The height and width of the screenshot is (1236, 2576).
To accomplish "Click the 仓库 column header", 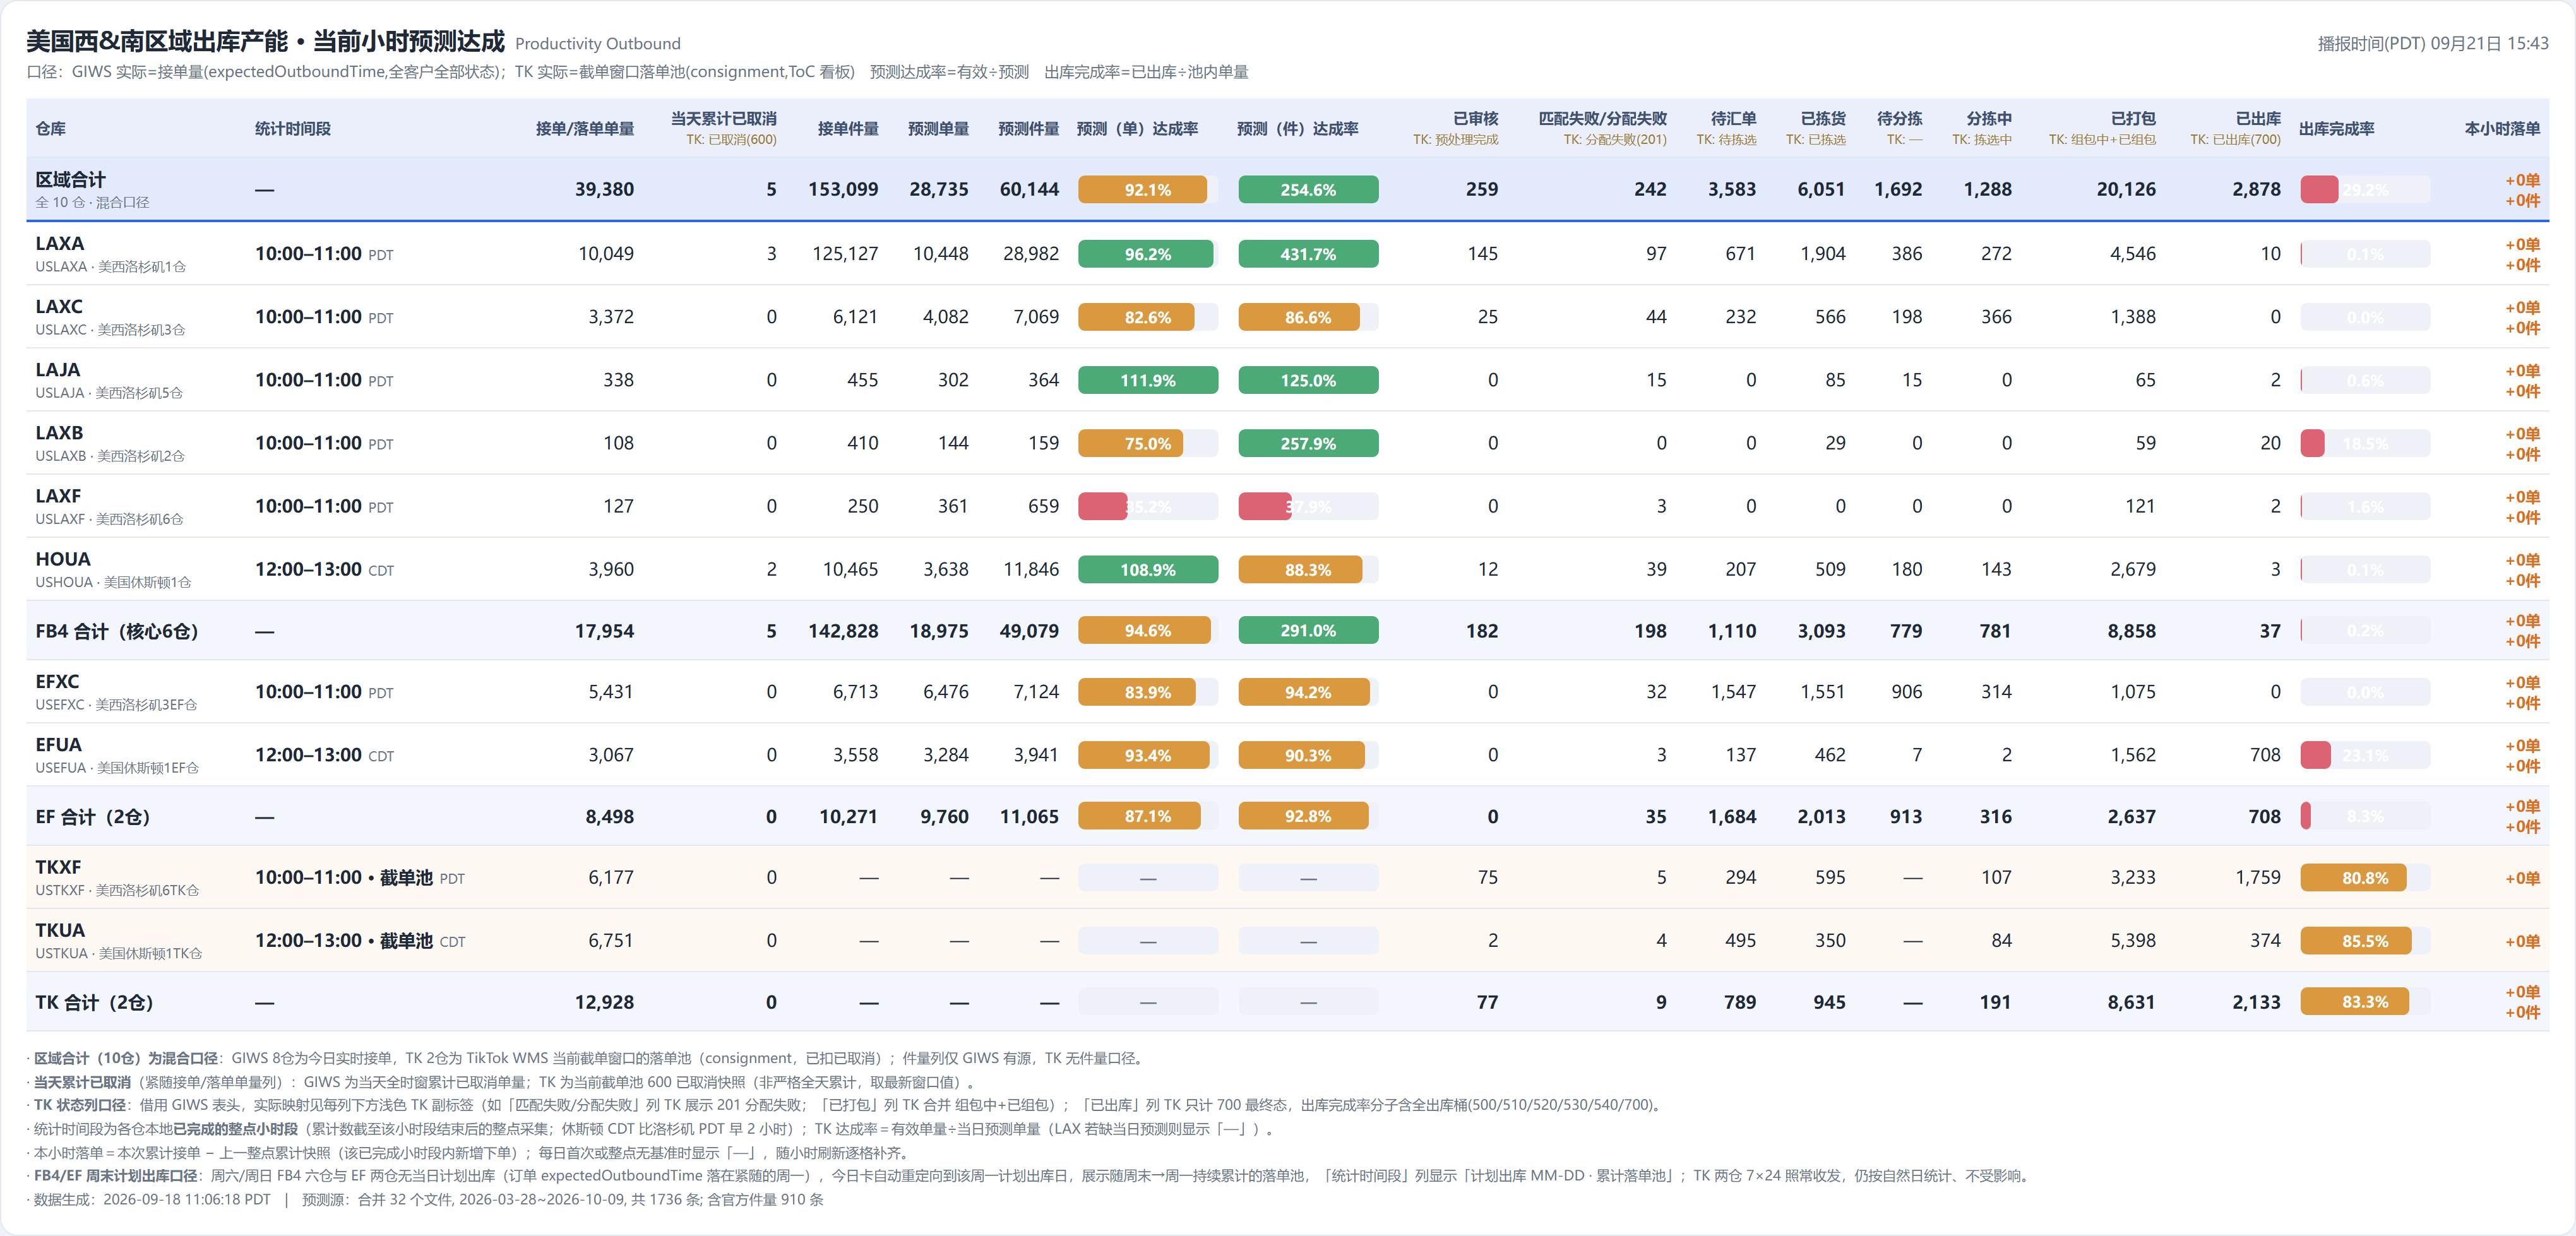I will tap(51, 129).
